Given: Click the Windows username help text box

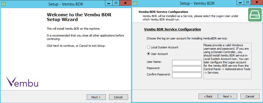Looking at the screenshot, I should 227,61.
